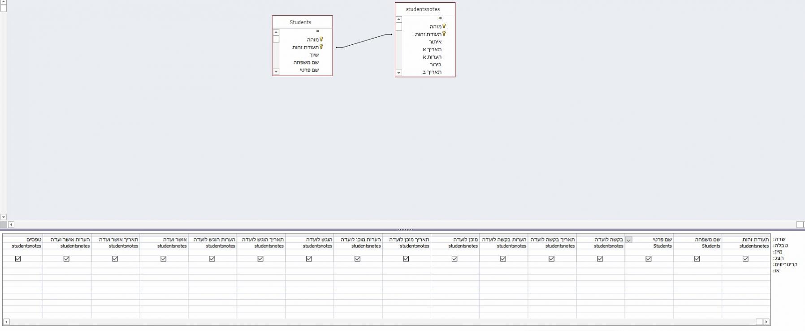Click the key icon beside מזהה in Students table
Image resolution: width=805 pixels, height=331 pixels.
(321, 39)
